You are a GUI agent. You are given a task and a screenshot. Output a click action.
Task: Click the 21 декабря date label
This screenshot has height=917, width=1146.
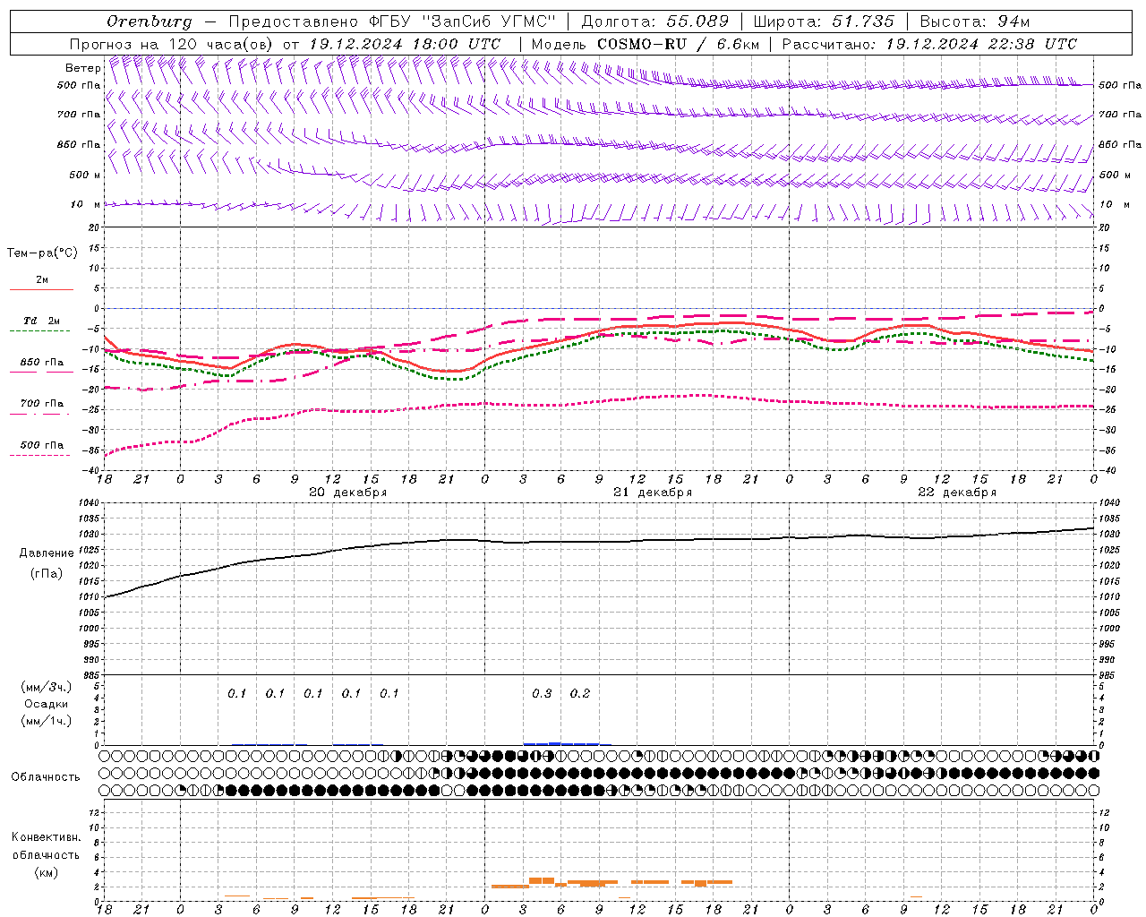[653, 493]
